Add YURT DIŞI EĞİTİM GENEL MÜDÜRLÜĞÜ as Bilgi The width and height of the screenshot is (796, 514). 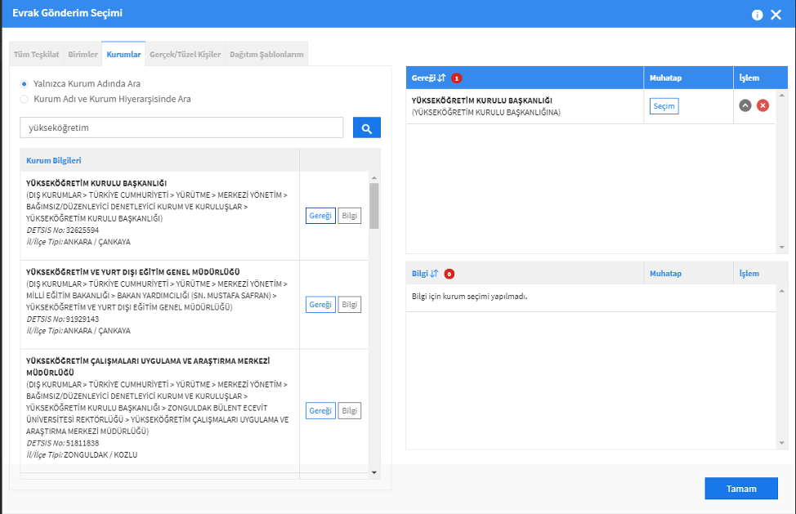click(x=349, y=305)
